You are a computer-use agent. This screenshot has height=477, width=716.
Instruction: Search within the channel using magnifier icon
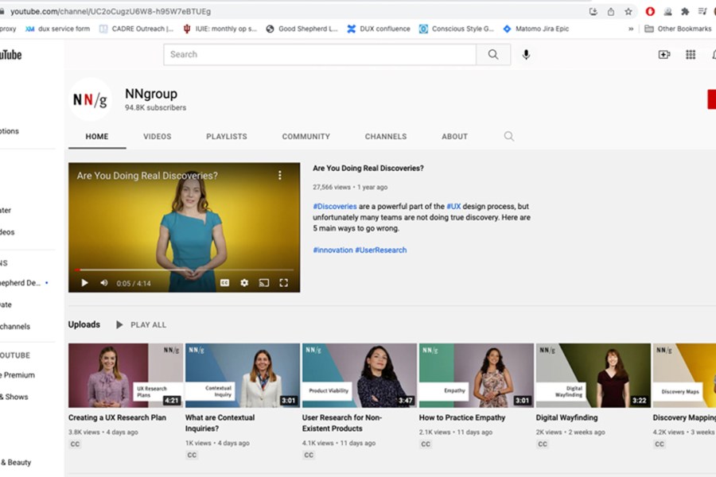coord(509,137)
